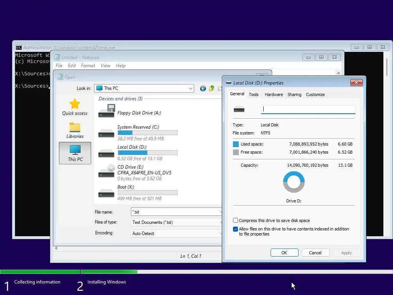Click the Notepad vertical scrollbar up arrow
393x295 pixels.
pyautogui.click(x=339, y=73)
